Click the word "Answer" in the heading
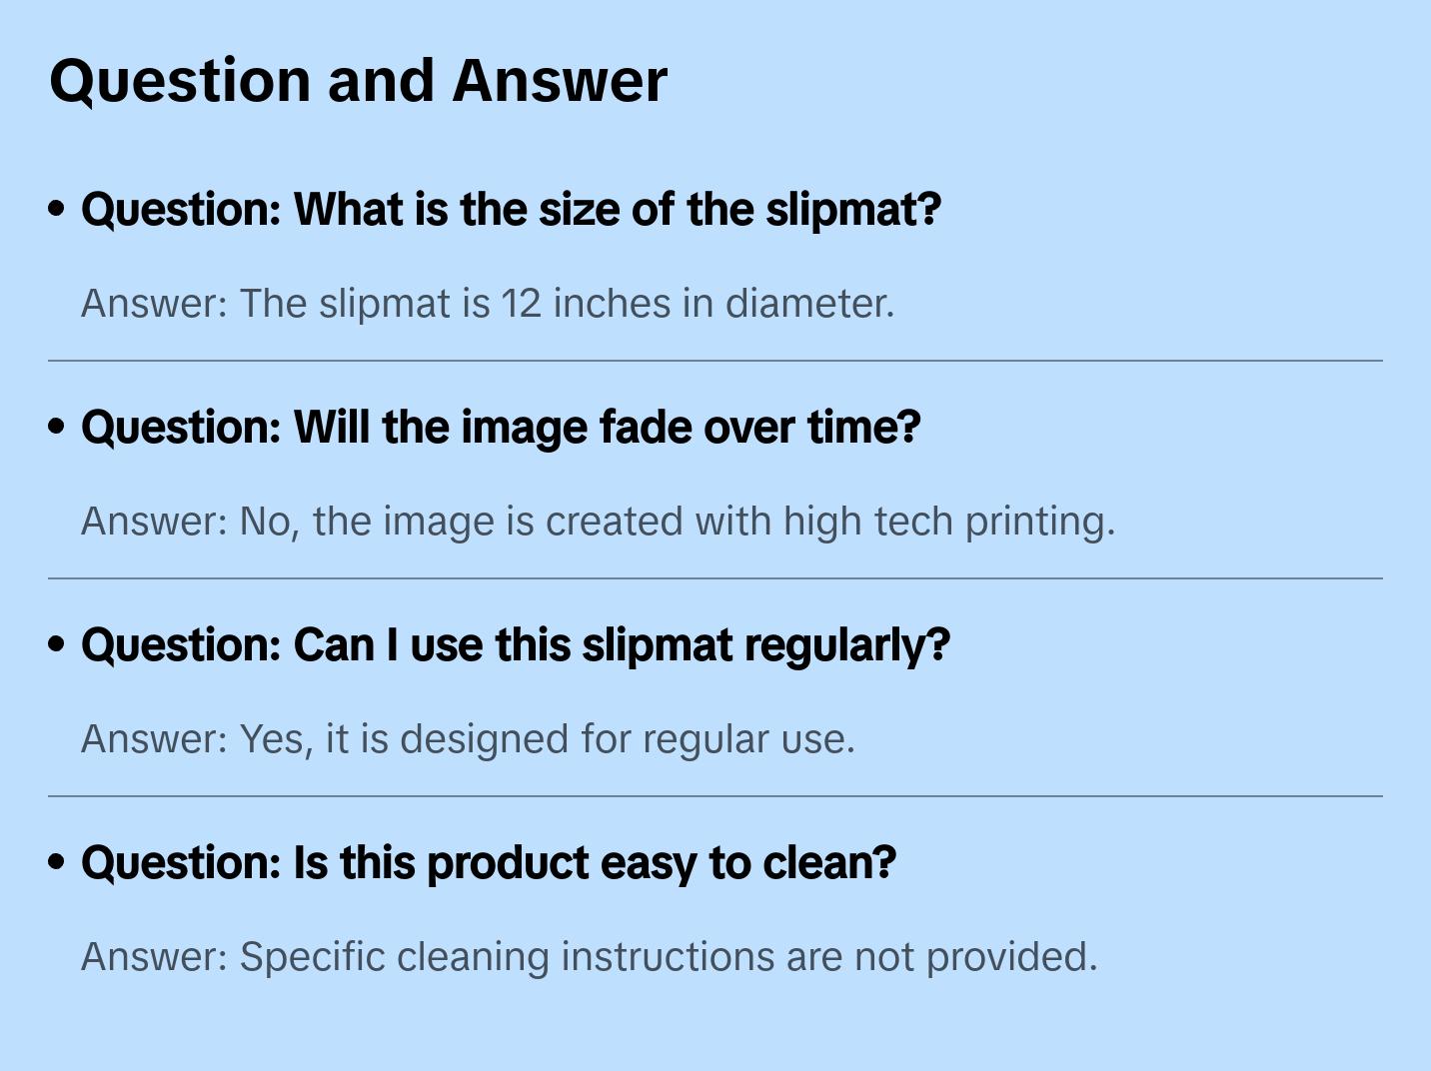Viewport: 1431px width, 1071px height. click(560, 81)
